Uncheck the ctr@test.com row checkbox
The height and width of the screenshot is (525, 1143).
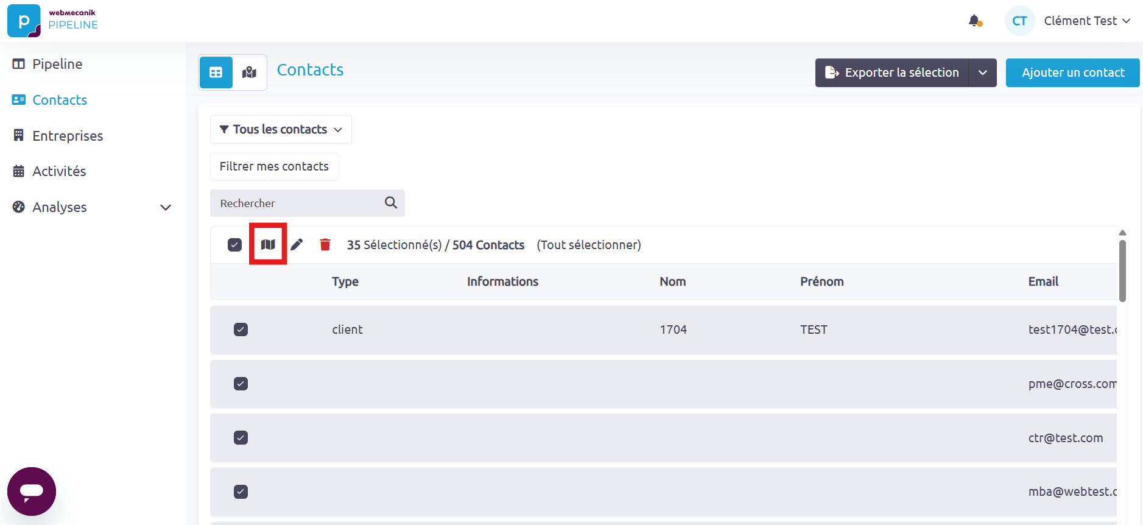pyautogui.click(x=241, y=438)
